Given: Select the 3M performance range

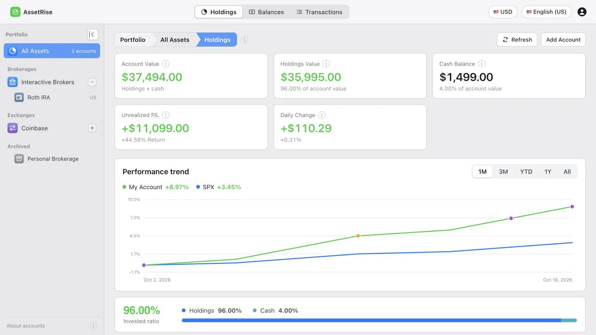Looking at the screenshot, I should (503, 172).
